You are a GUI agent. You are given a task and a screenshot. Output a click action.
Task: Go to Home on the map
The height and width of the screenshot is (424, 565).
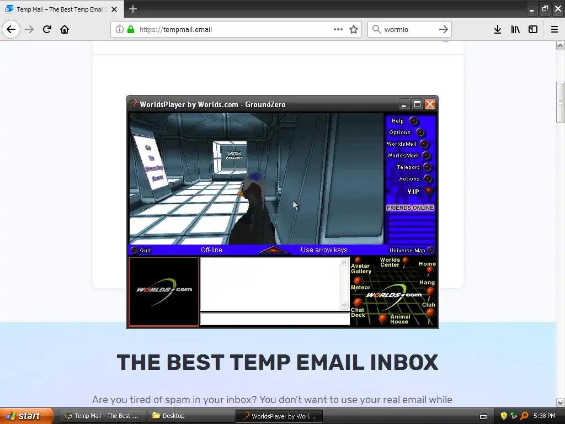point(429,269)
